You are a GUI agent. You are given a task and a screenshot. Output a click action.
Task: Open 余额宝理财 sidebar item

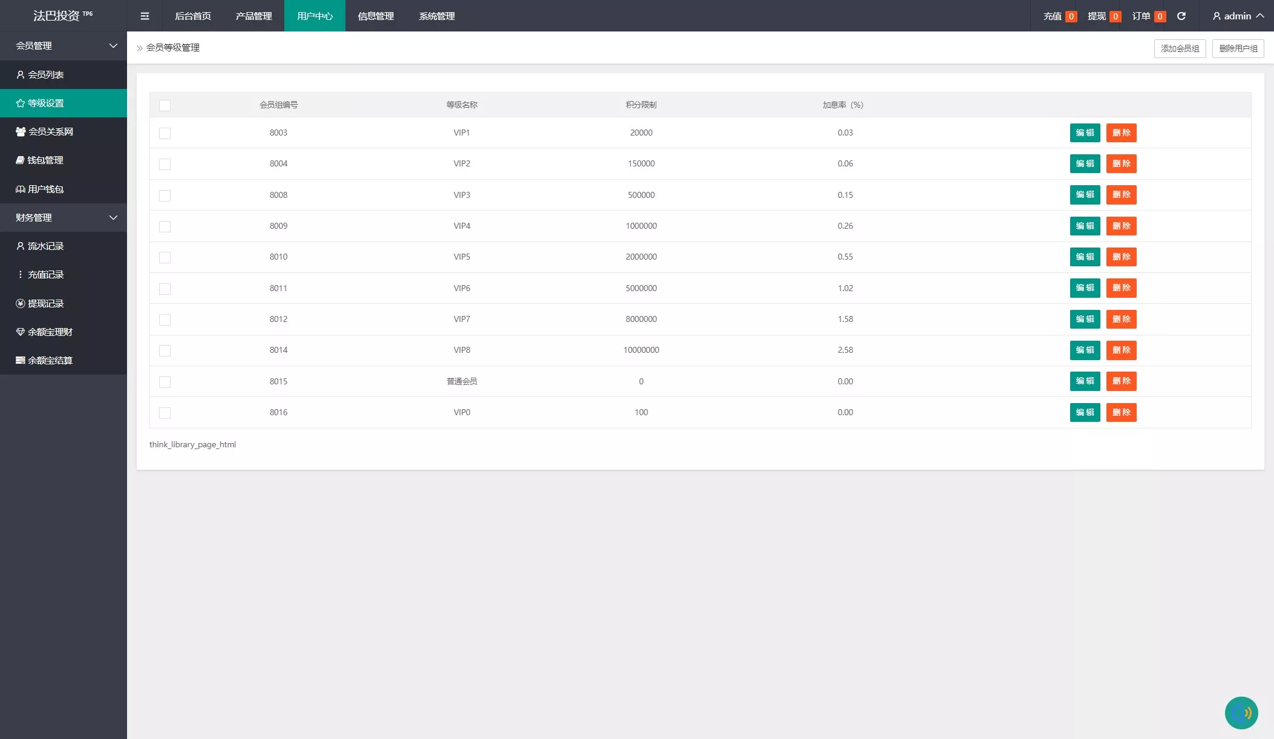coord(50,332)
